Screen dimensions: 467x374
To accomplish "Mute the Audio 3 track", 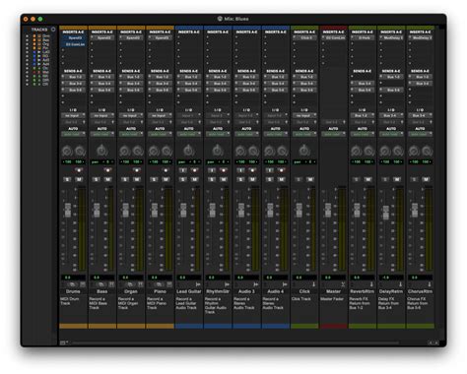I will (x=252, y=179).
